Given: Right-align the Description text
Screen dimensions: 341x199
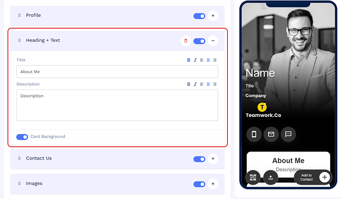Looking at the screenshot, I should tap(215, 84).
